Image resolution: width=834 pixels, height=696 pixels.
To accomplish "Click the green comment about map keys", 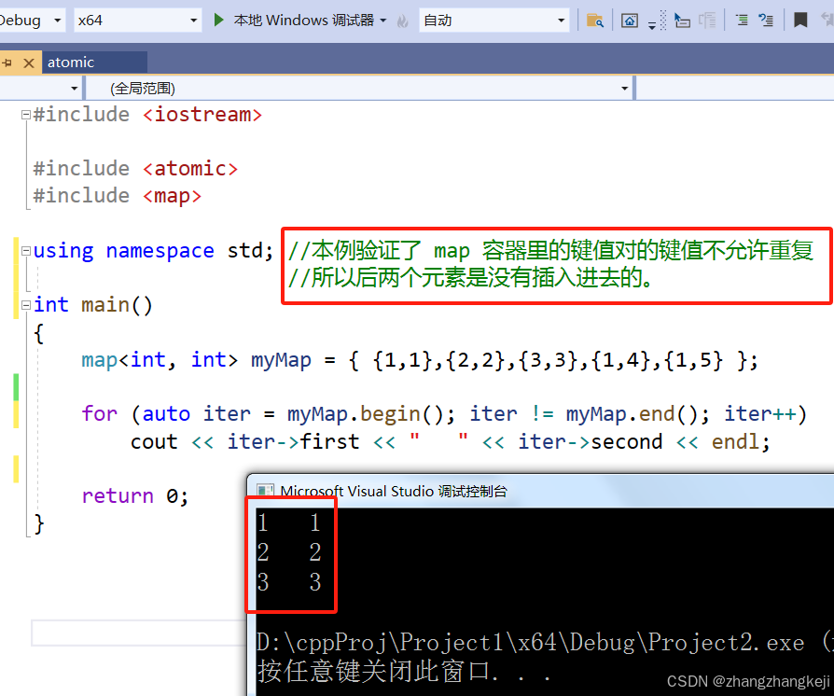I will click(550, 264).
